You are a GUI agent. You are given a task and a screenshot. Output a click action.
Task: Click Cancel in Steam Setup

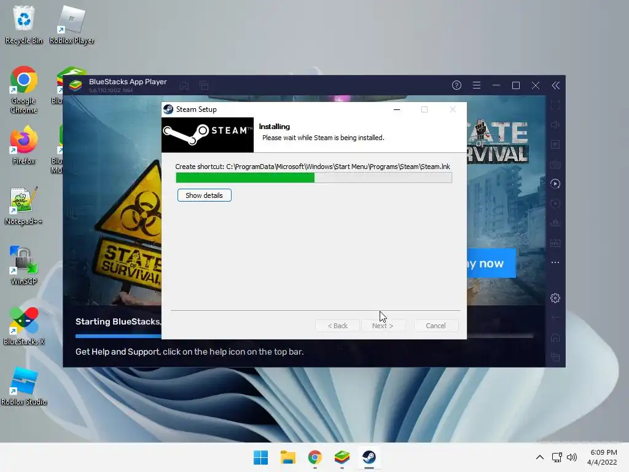436,326
